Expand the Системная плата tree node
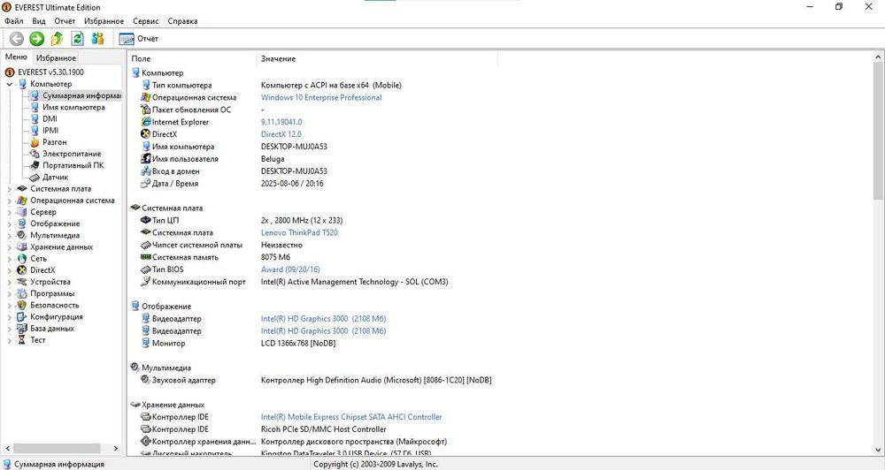 (x=9, y=189)
